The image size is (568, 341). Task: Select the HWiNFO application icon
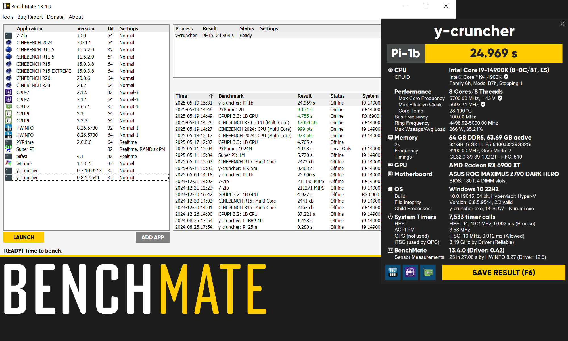pyautogui.click(x=8, y=128)
